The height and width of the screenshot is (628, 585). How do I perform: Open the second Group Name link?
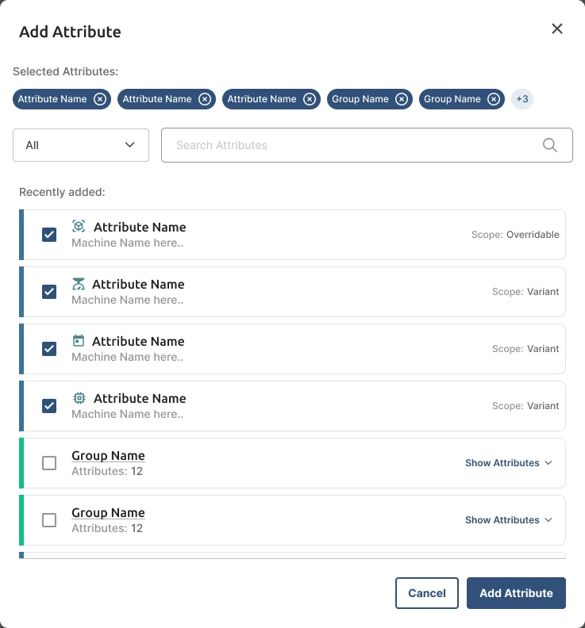coord(108,513)
